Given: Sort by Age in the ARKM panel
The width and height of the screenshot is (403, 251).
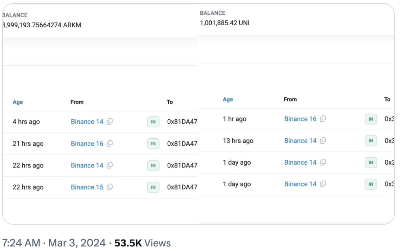Looking at the screenshot, I should pos(18,102).
